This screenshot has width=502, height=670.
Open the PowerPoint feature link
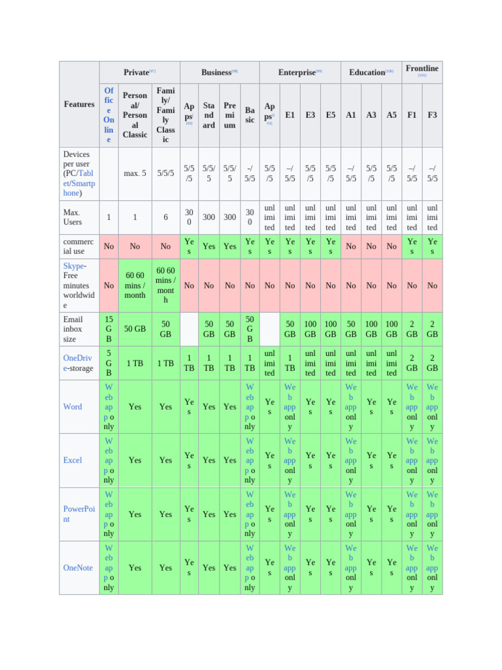79,514
